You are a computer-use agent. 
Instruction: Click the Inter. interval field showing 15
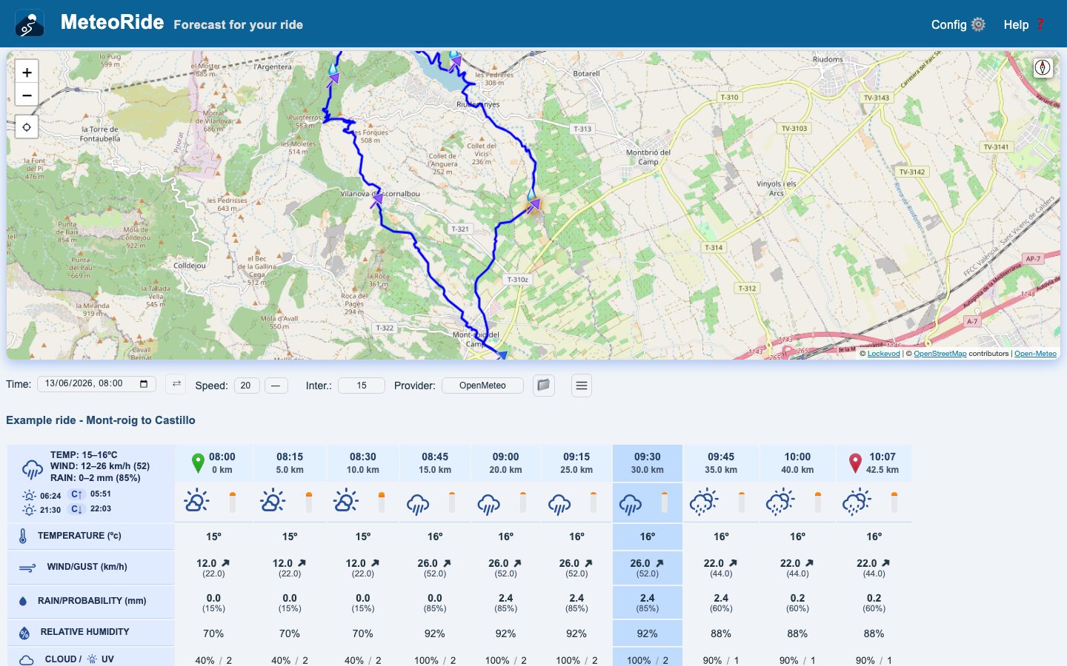[362, 386]
